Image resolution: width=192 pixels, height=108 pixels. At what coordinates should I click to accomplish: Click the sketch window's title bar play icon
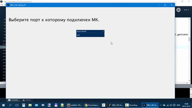[x=8, y=5]
